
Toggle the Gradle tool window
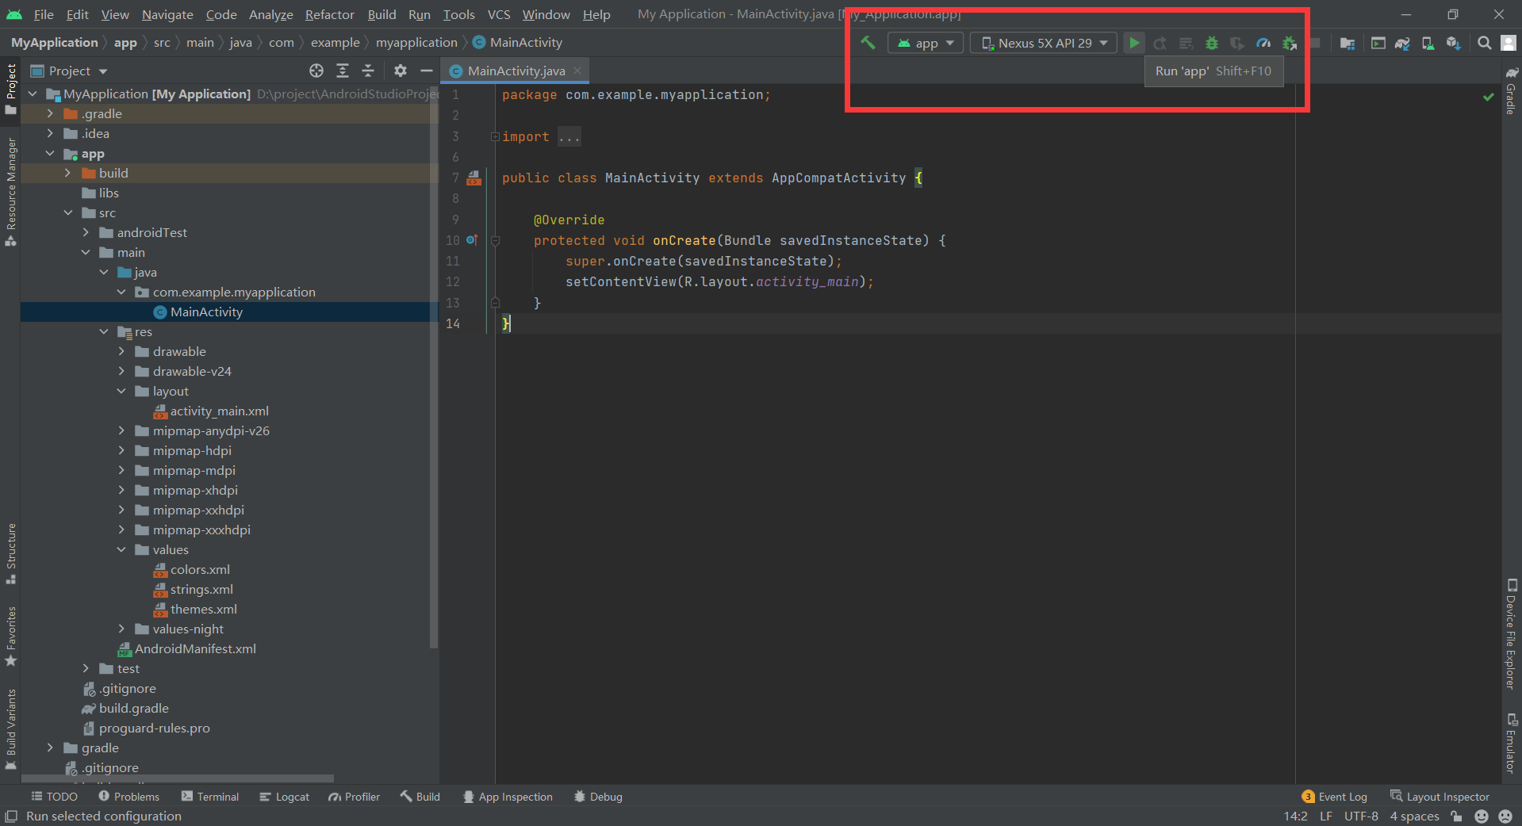click(x=1511, y=91)
